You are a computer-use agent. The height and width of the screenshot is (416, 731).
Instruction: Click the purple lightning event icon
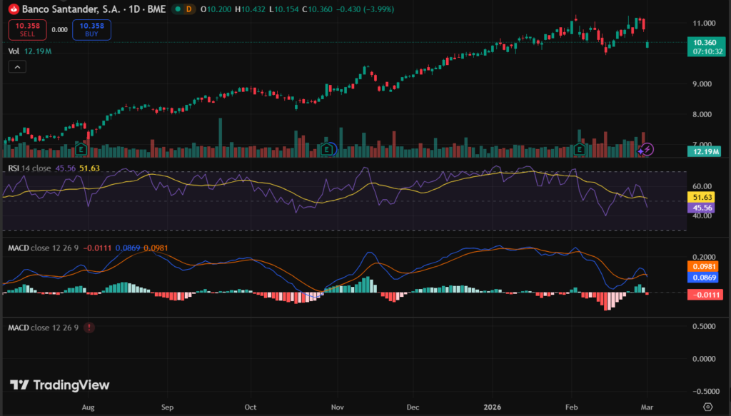646,150
